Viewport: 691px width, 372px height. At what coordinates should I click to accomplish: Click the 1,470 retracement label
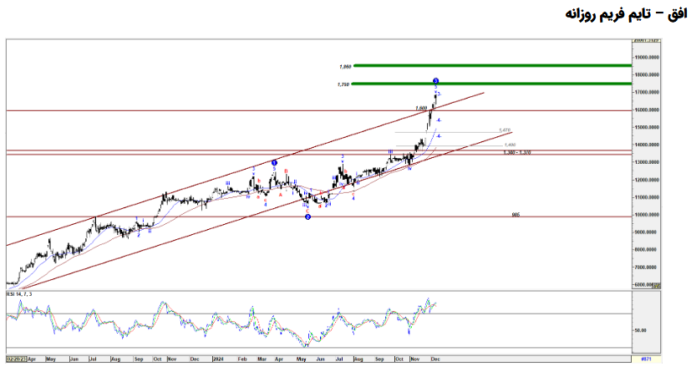click(504, 130)
